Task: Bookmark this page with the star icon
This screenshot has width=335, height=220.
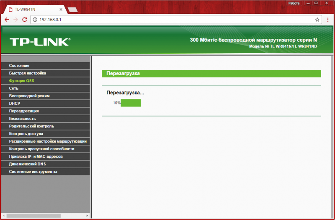Action: point(317,20)
